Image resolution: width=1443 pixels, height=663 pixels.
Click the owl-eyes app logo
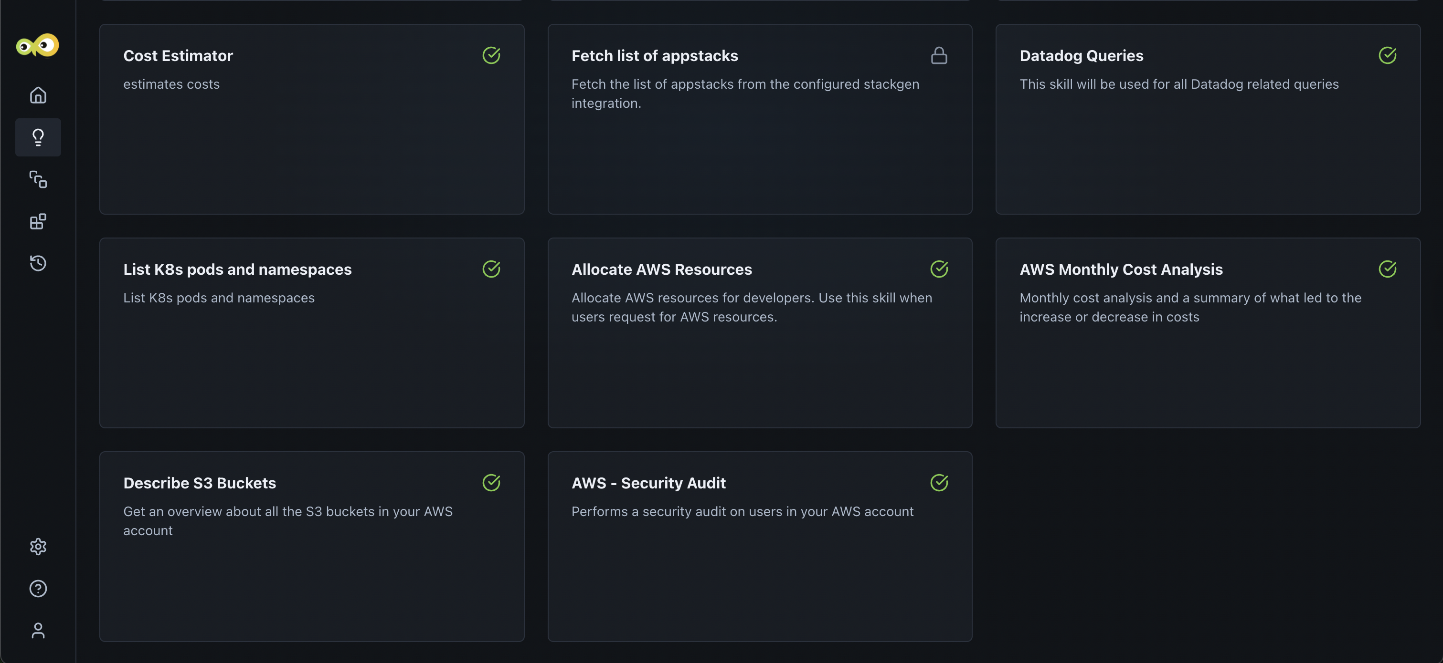click(38, 45)
